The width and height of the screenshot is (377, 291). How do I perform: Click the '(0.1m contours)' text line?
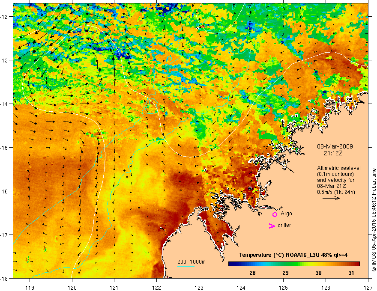[x=335, y=174]
